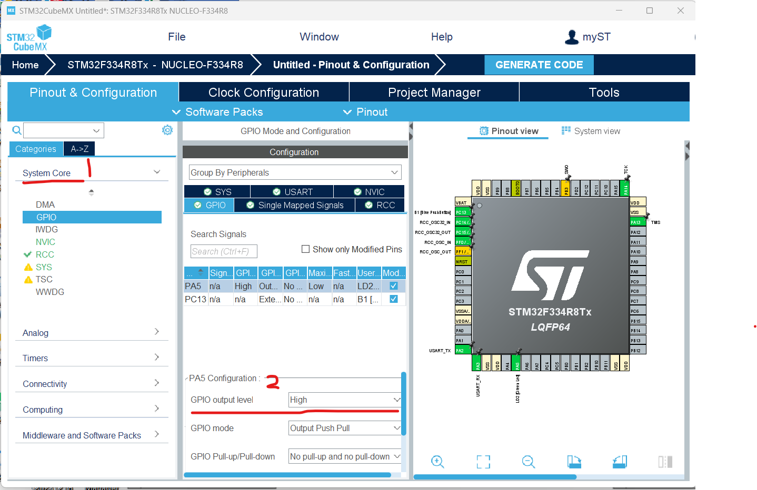Select the BOOT0 pin on chip
Screen dimensions: 757x490
coord(517,188)
